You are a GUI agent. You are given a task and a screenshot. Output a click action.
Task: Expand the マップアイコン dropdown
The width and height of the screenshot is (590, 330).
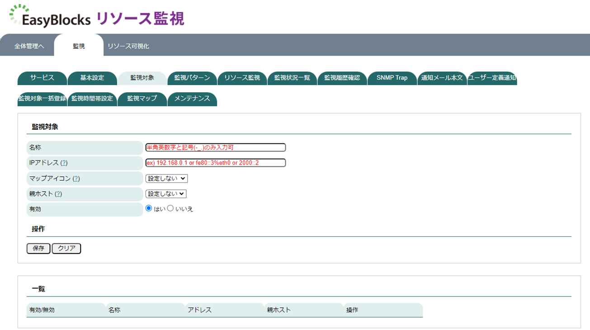[x=166, y=179]
